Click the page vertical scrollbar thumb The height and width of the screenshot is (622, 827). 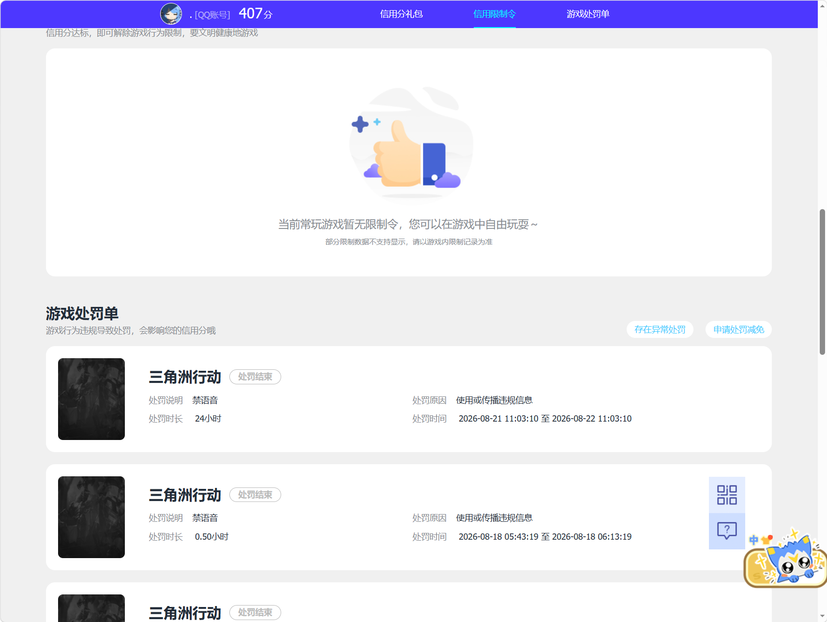(822, 282)
